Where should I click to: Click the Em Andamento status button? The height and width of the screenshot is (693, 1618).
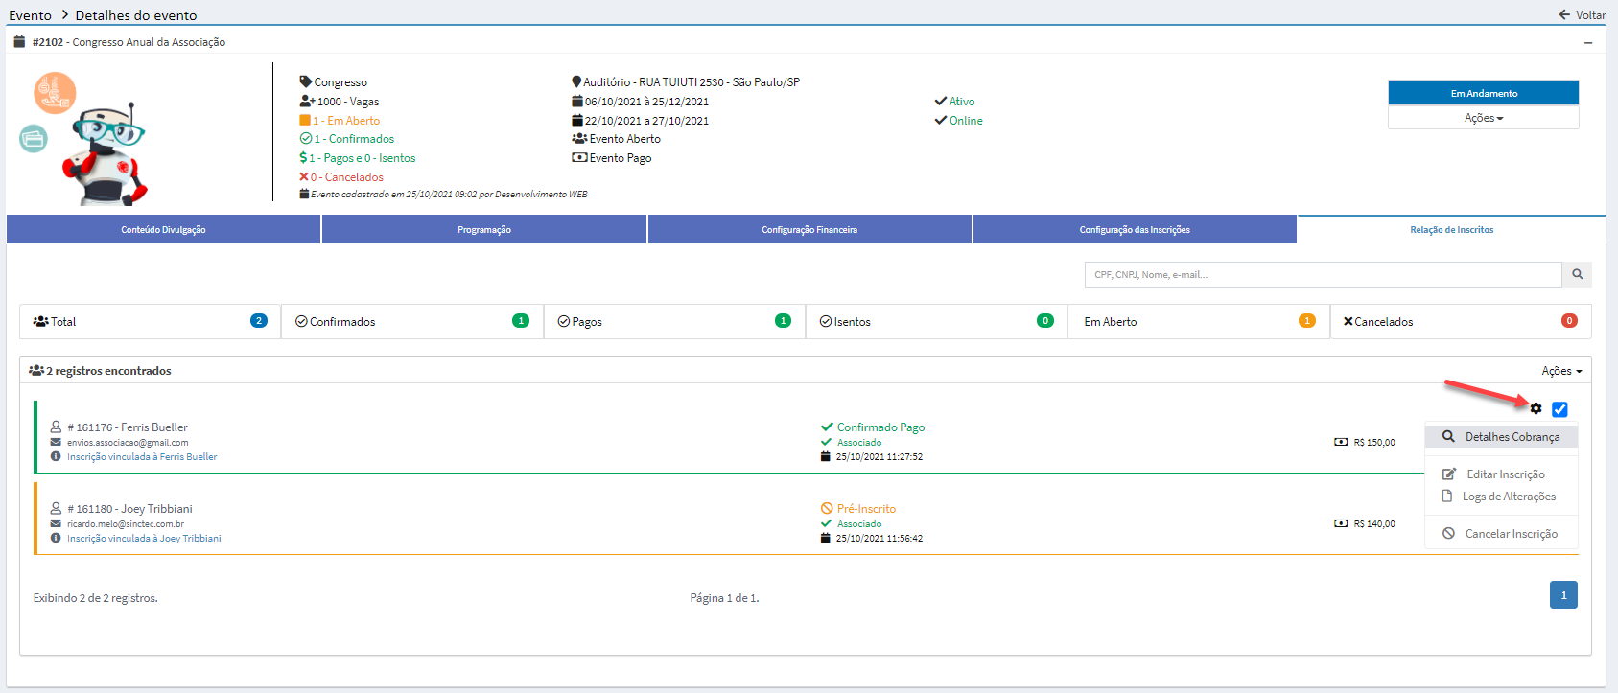[x=1483, y=93]
